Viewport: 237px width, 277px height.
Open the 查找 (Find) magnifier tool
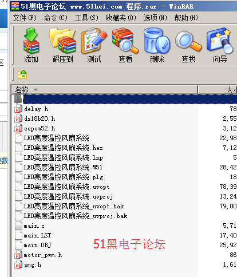tap(188, 45)
